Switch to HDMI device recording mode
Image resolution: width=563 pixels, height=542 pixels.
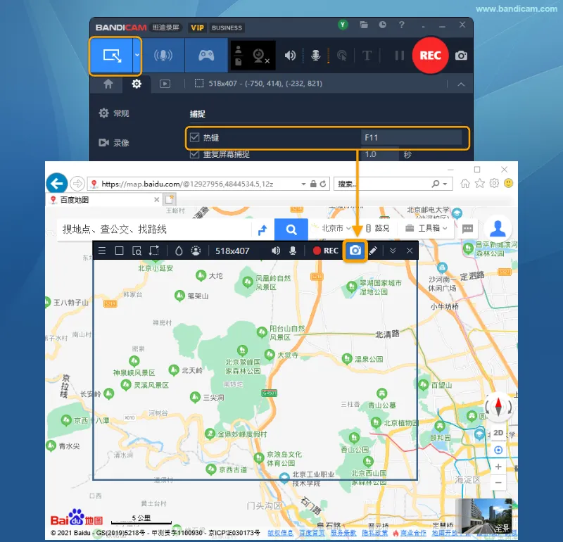pyautogui.click(x=163, y=56)
